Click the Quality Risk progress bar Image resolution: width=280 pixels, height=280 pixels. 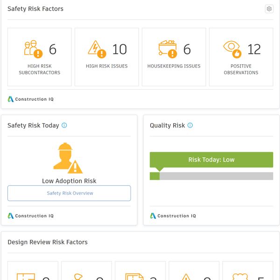point(211,176)
